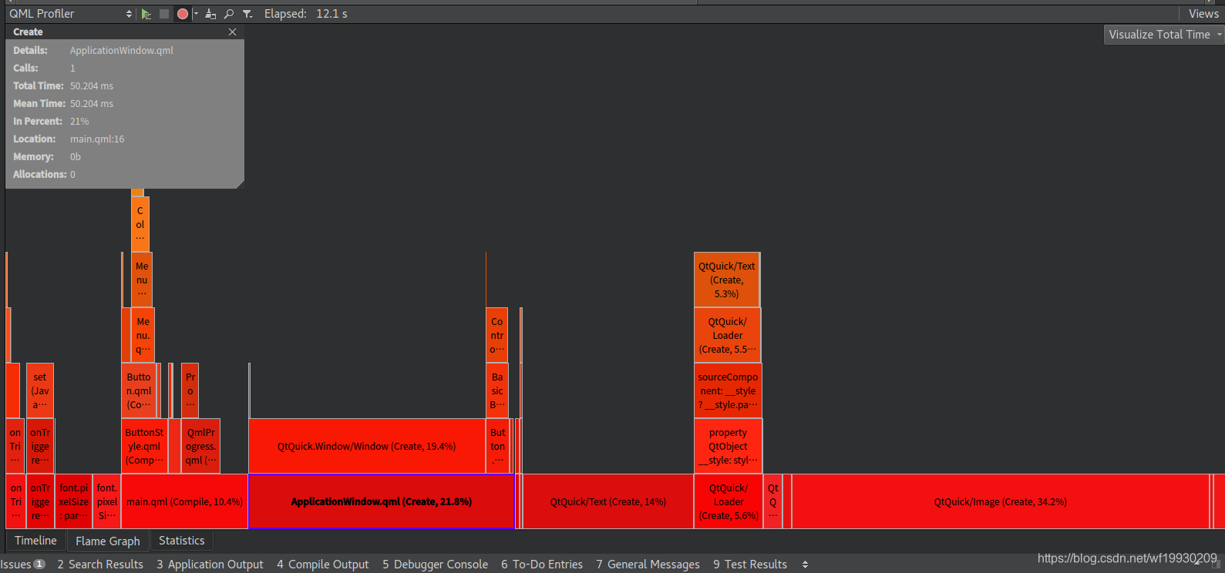Select Button... block beside Window

[x=498, y=446]
